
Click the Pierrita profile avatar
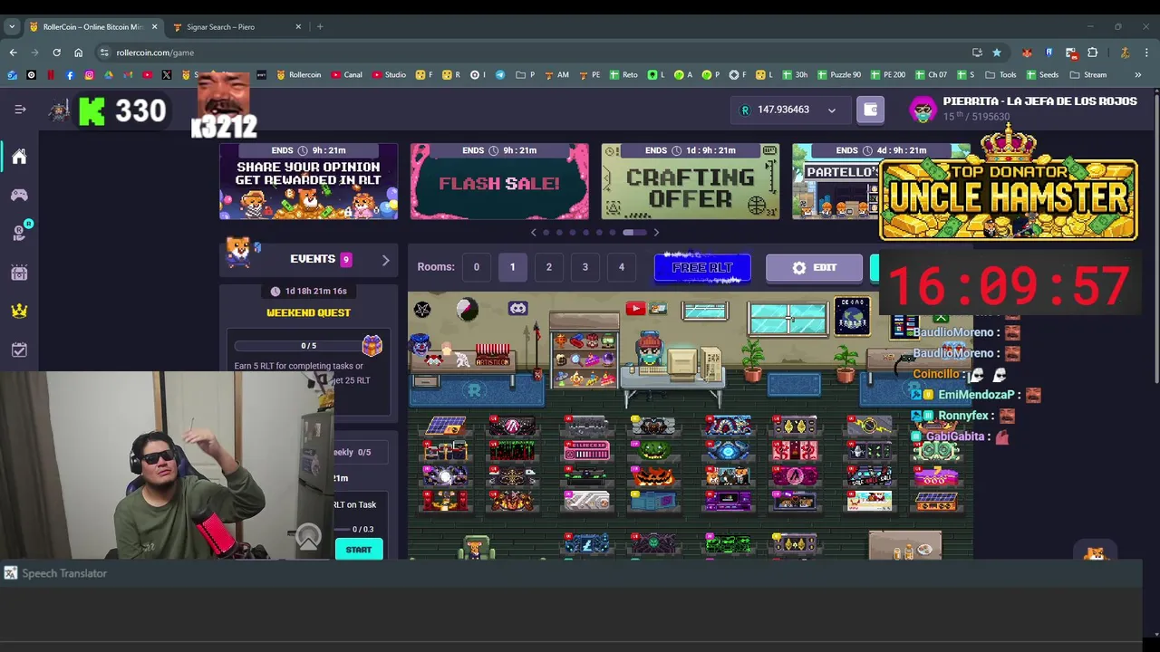(923, 110)
